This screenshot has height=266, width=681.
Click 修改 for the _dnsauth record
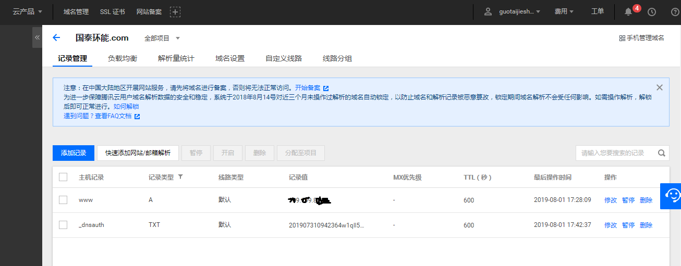611,225
